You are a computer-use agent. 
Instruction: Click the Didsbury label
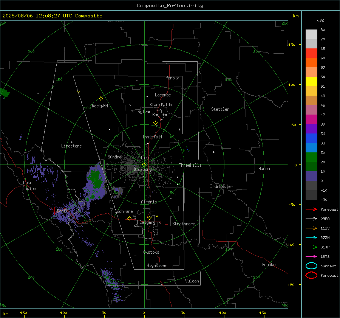tap(142, 169)
